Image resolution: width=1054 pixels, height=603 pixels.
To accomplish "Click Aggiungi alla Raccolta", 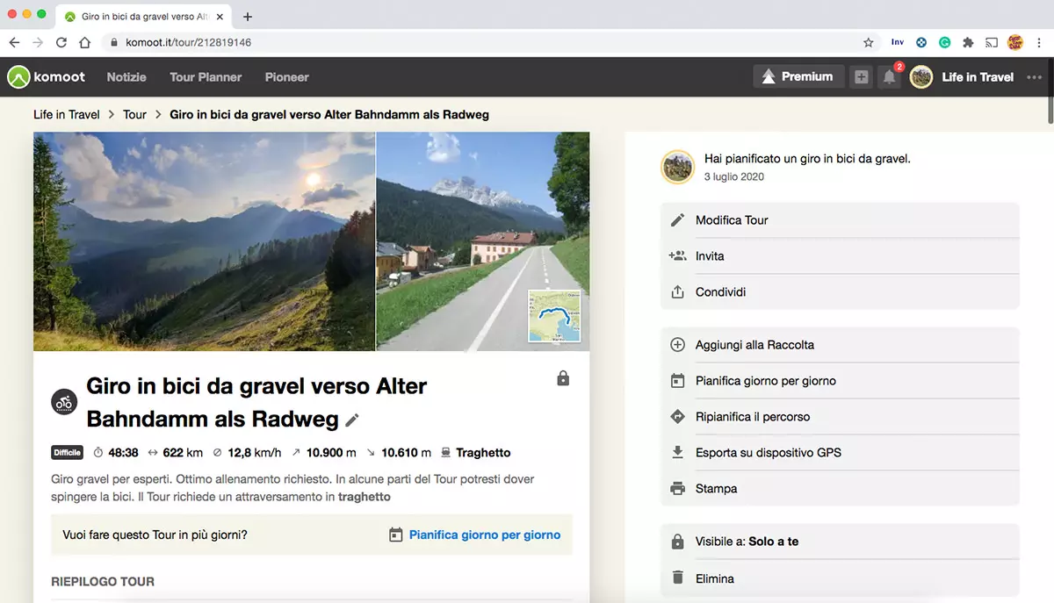I will (840, 345).
